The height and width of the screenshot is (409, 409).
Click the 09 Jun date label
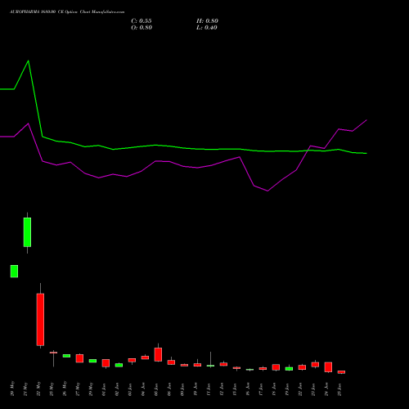point(182,389)
